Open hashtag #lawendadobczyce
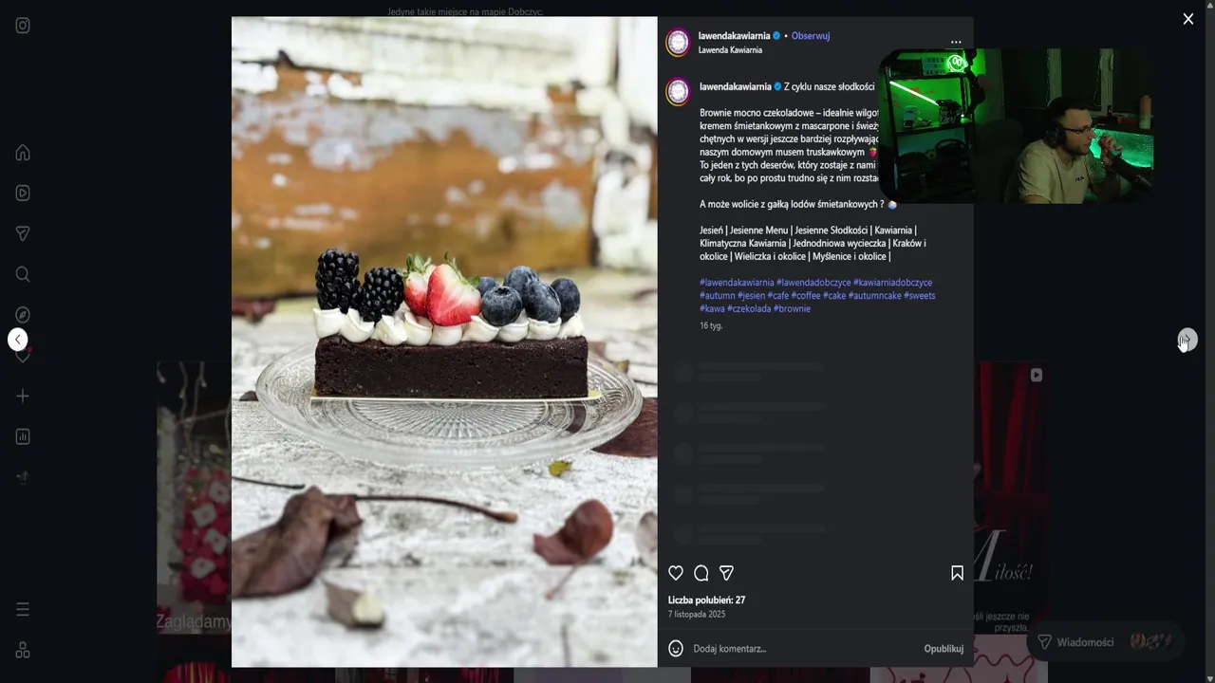This screenshot has width=1215, height=683. point(813,283)
